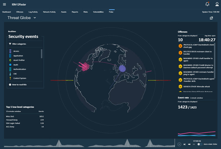The image size is (221, 149).
Task: Toggle the Authentication event category
Action: 19,69
